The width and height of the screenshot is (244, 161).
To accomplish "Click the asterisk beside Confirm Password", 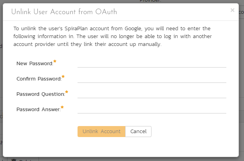I will point(63,77).
